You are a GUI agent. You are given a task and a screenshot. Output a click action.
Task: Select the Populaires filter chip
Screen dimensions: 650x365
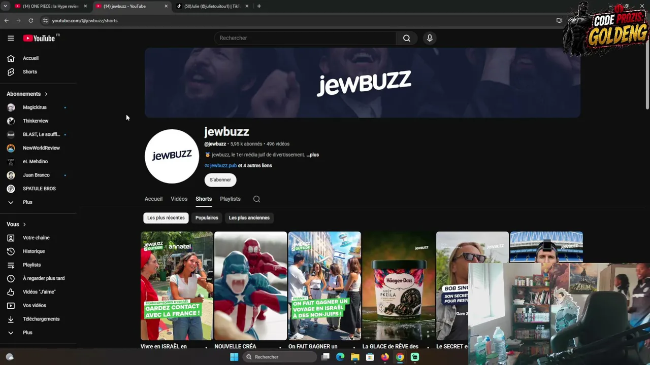(207, 218)
